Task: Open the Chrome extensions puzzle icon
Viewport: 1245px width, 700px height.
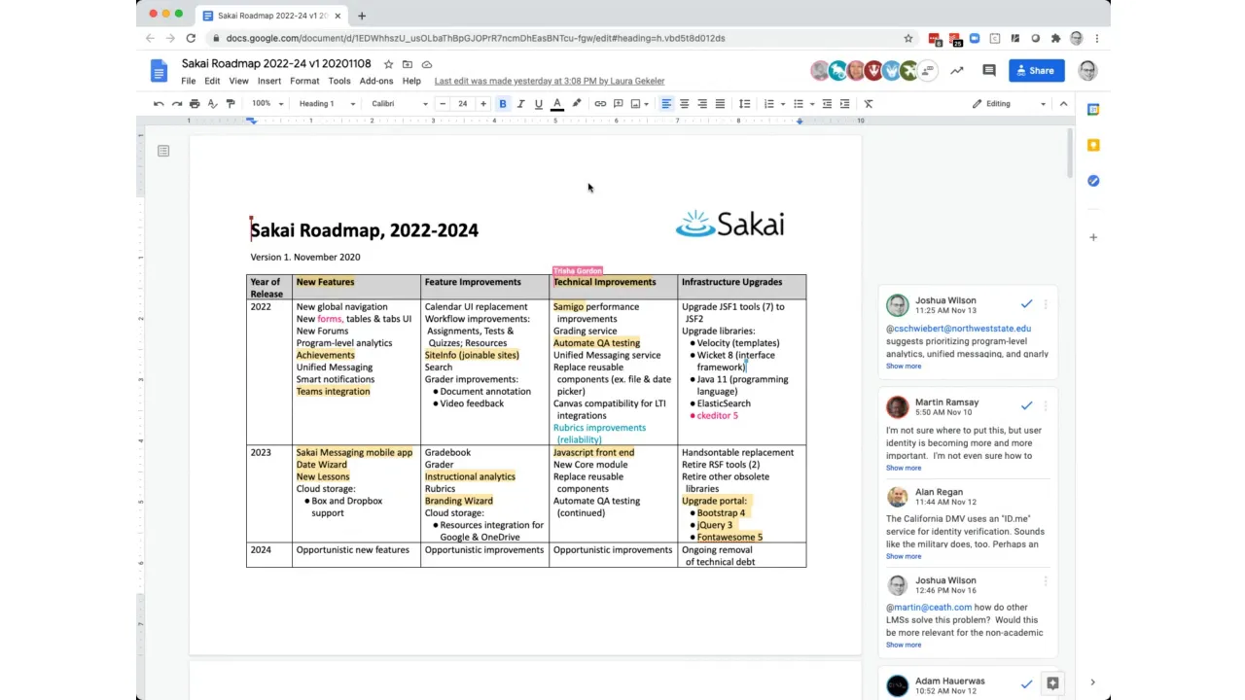Action: tap(1055, 38)
